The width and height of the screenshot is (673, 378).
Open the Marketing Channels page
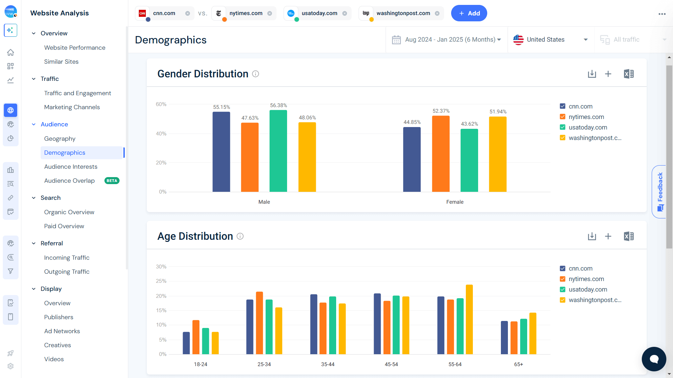pos(72,107)
